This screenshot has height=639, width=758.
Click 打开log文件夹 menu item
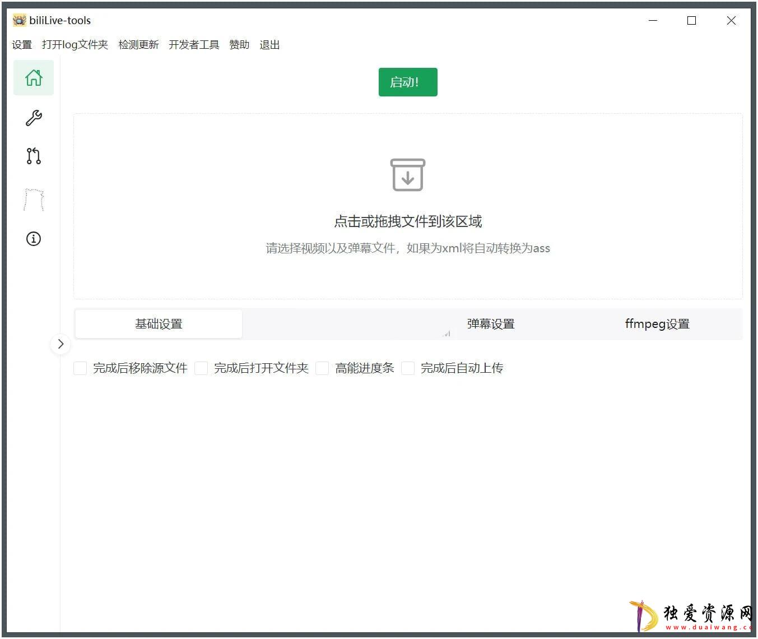click(x=75, y=45)
